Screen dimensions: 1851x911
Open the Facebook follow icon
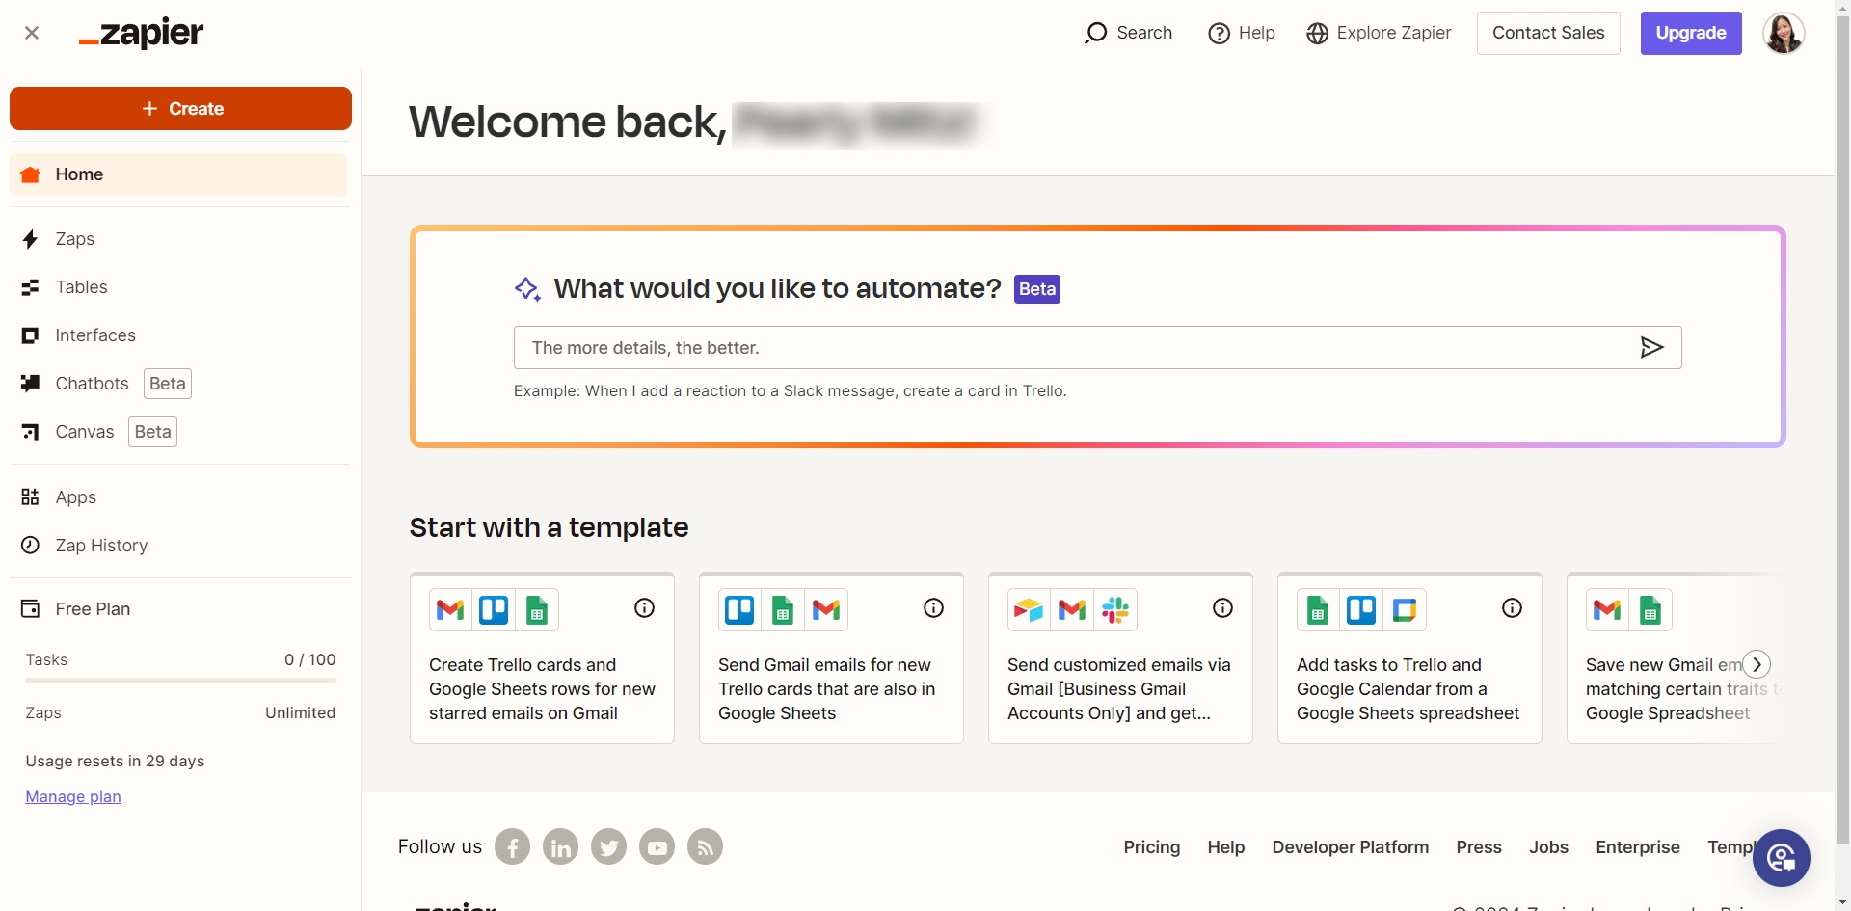[513, 847]
